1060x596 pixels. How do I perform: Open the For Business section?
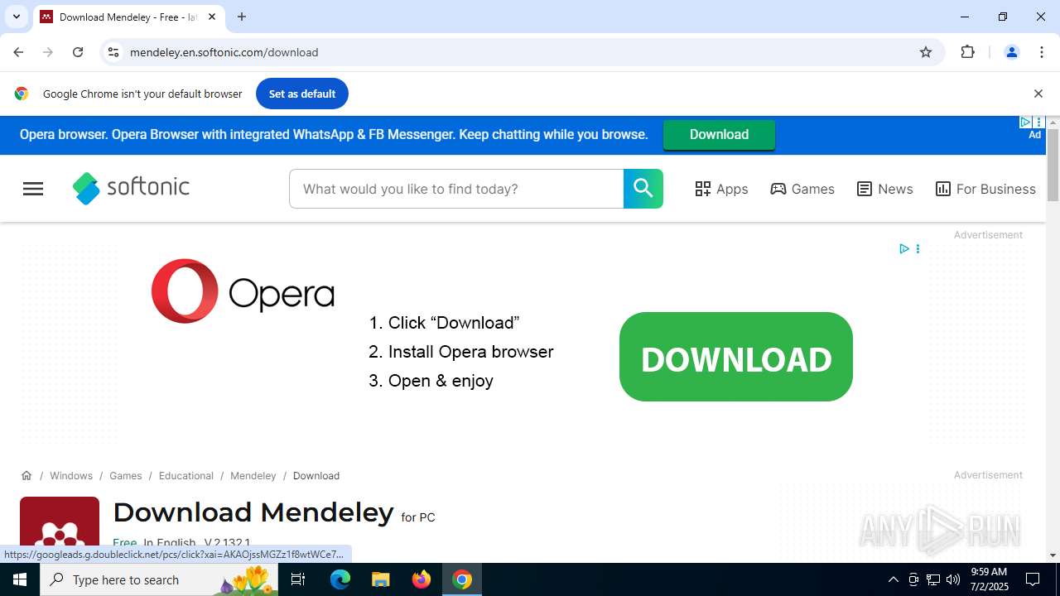point(985,189)
